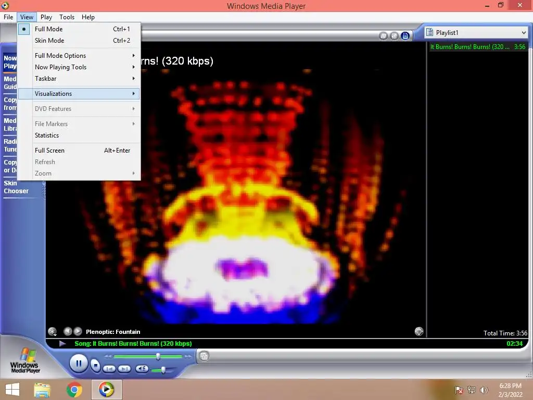
Task: Switch to the Now Playing tab
Action: pyautogui.click(x=10, y=62)
